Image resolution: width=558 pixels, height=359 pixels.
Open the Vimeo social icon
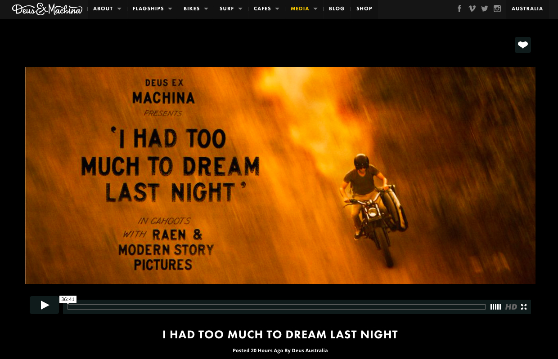472,9
